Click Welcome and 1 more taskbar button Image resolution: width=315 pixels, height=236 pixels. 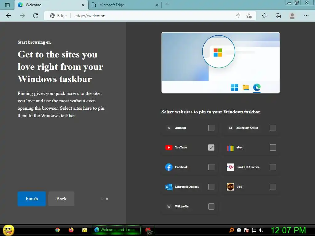click(116, 230)
